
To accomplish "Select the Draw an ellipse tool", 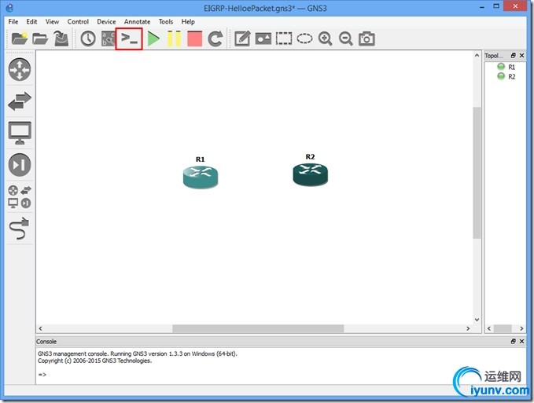I will (x=304, y=38).
